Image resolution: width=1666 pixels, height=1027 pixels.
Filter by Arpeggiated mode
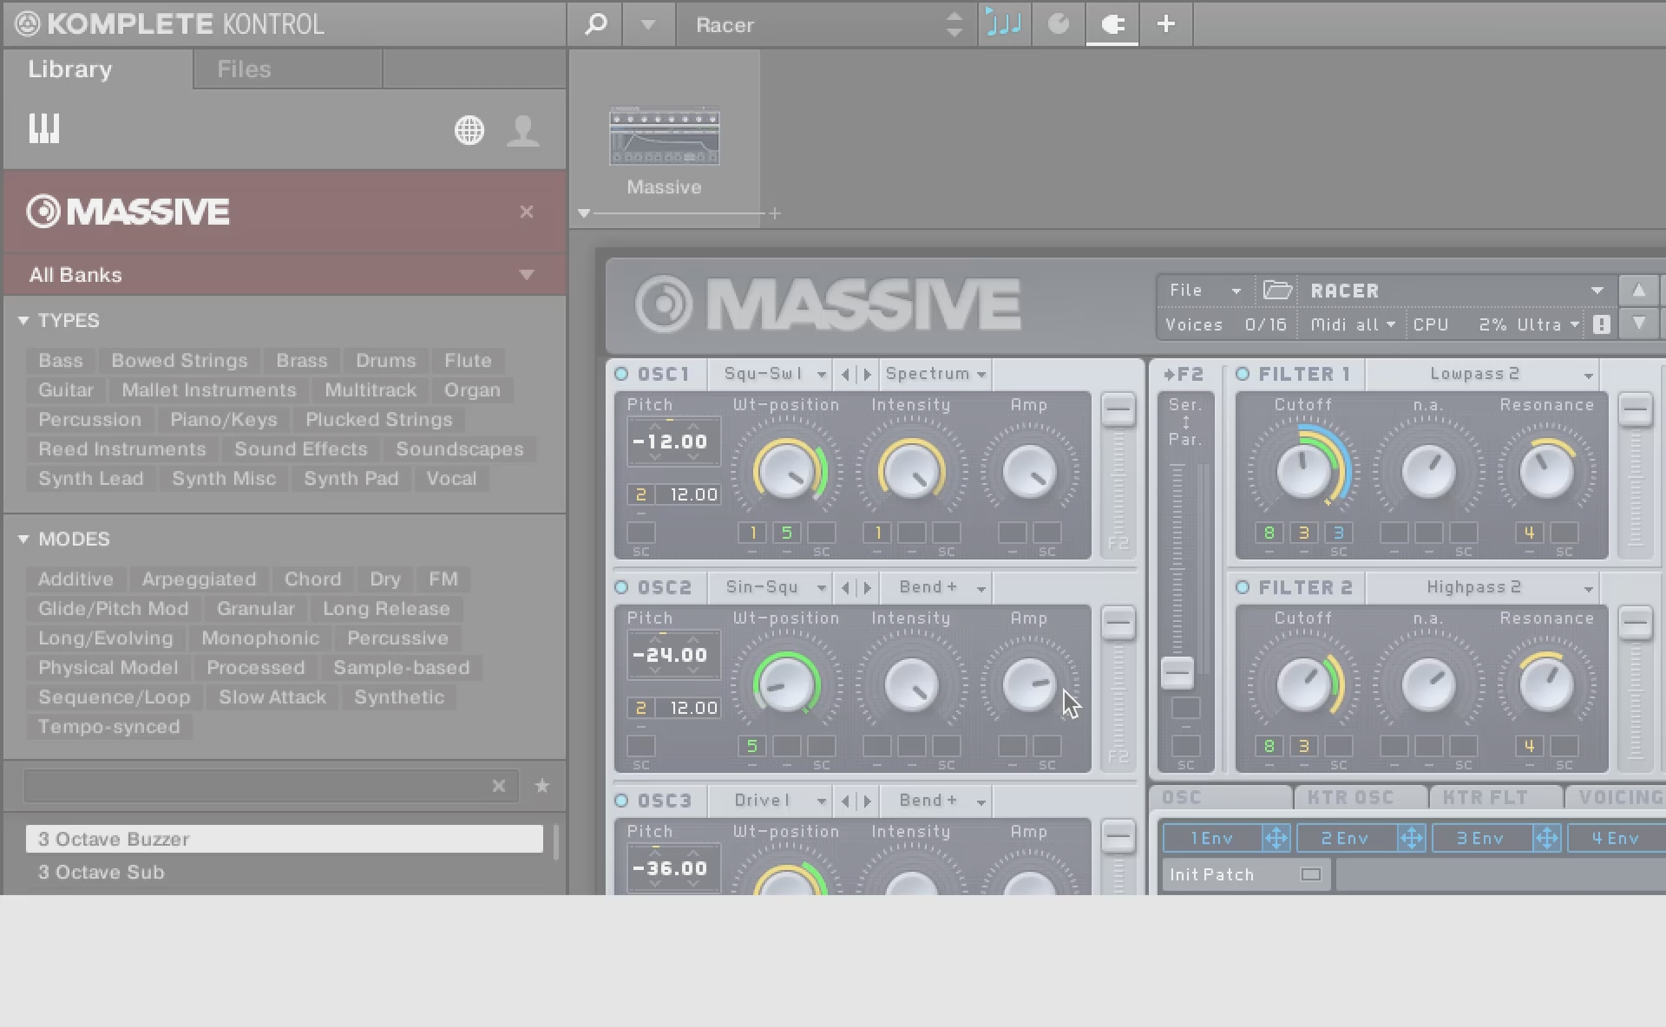199,579
